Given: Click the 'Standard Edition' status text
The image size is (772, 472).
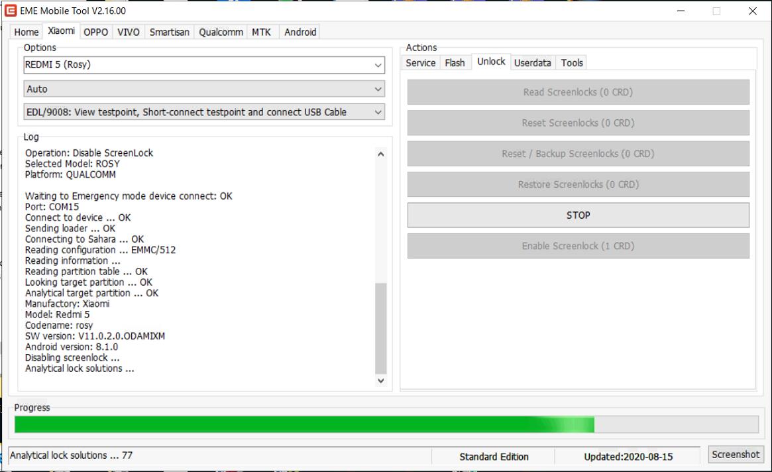Looking at the screenshot, I should click(494, 457).
